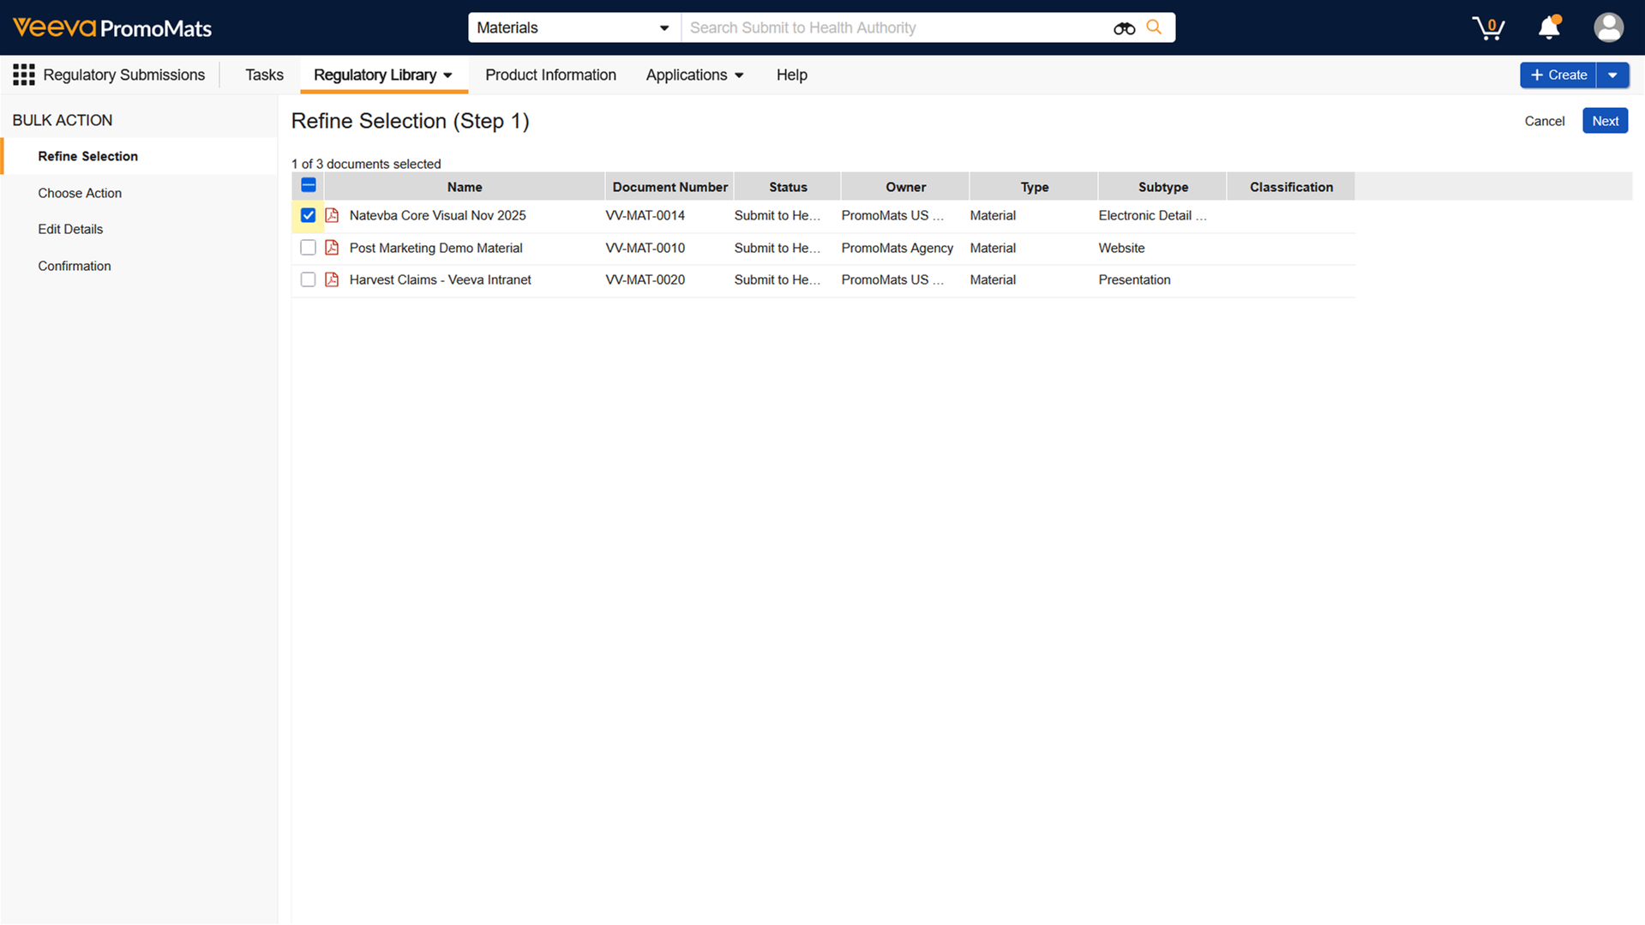Toggle the select-all checkbox in table header

click(308, 185)
